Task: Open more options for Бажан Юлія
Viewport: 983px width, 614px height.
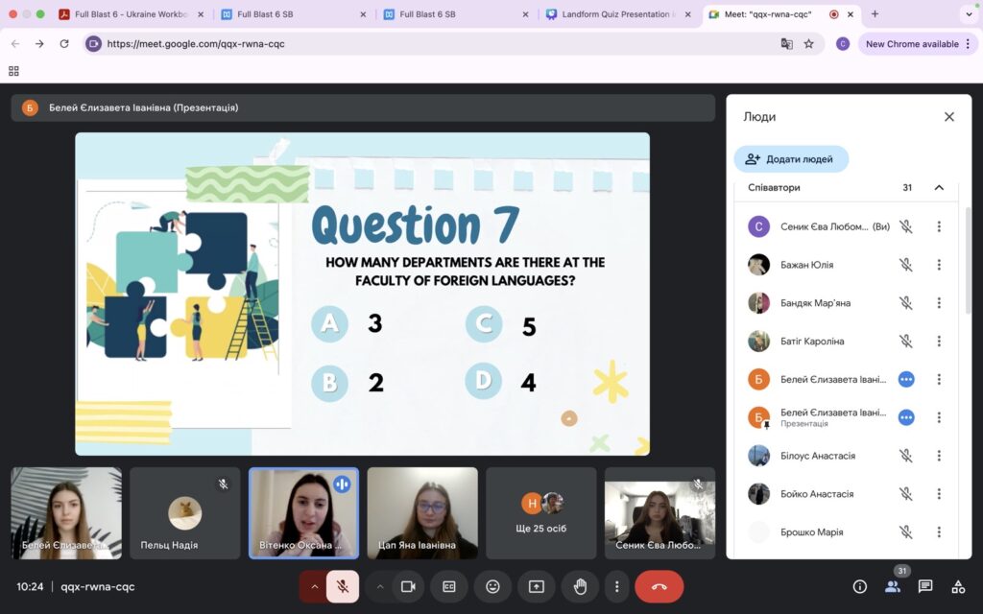Action: (939, 265)
